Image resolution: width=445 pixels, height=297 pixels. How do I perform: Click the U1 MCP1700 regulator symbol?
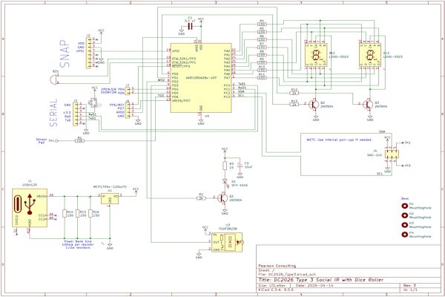(110, 198)
